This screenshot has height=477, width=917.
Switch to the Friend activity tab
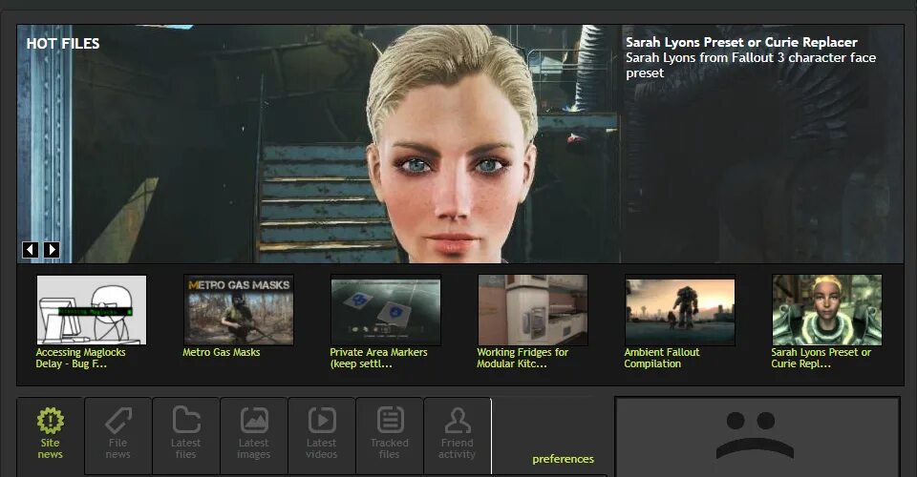pos(458,436)
